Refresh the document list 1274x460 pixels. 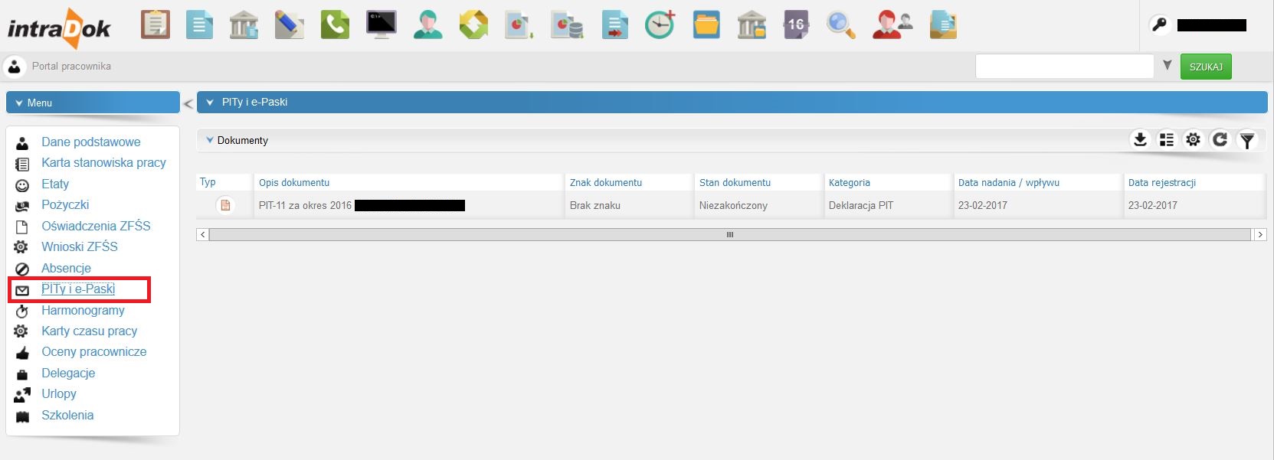click(x=1220, y=139)
